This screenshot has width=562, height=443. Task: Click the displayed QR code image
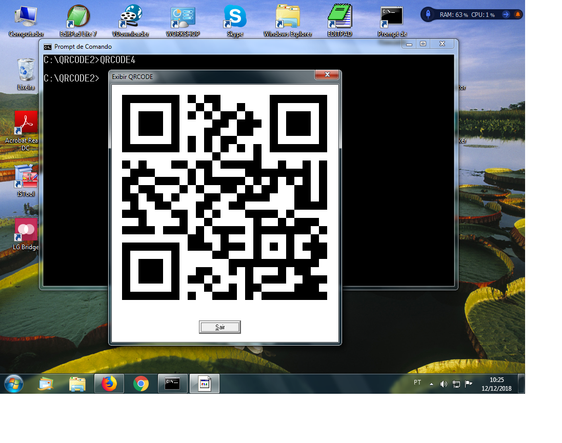pyautogui.click(x=225, y=197)
